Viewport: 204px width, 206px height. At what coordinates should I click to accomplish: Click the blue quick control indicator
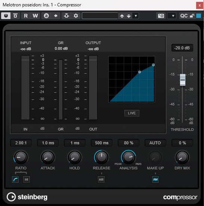pos(199,16)
